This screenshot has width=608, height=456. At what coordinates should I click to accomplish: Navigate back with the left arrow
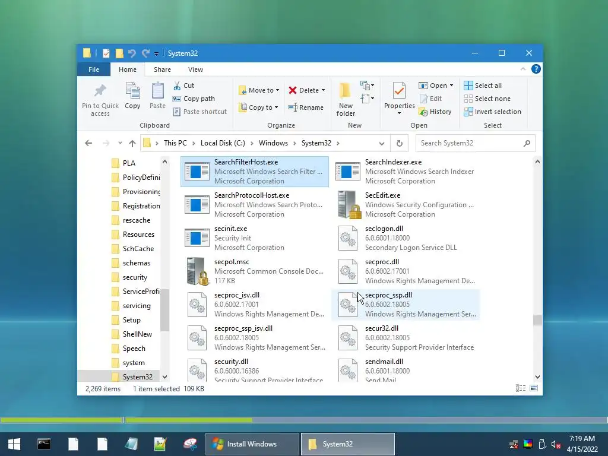point(89,143)
